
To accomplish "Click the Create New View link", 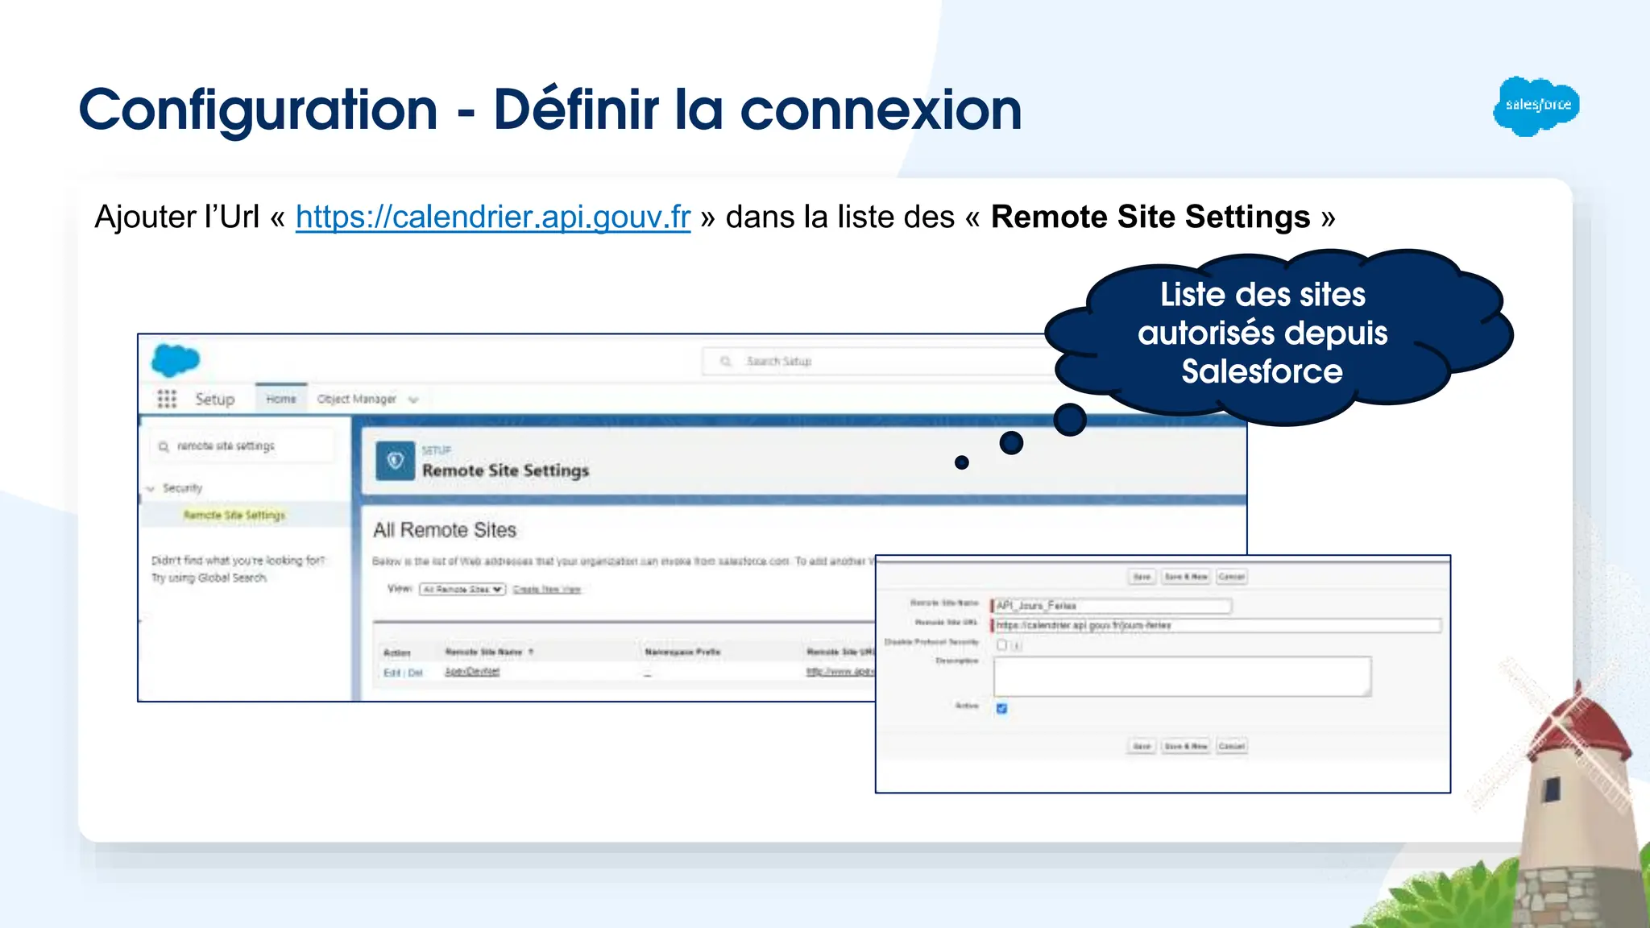I will tap(546, 590).
